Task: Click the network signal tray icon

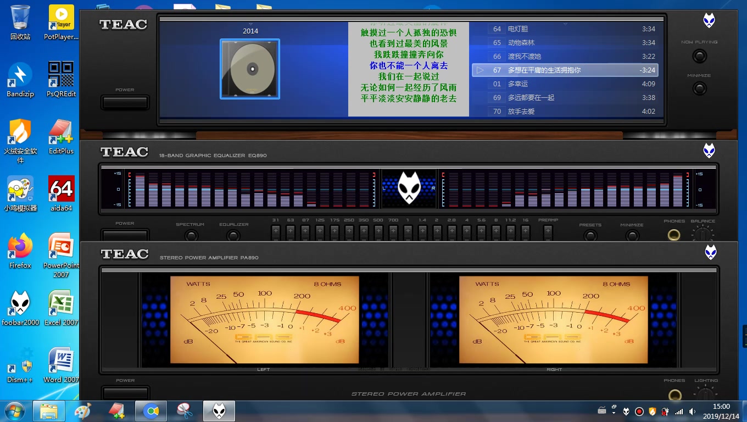Action: point(679,411)
